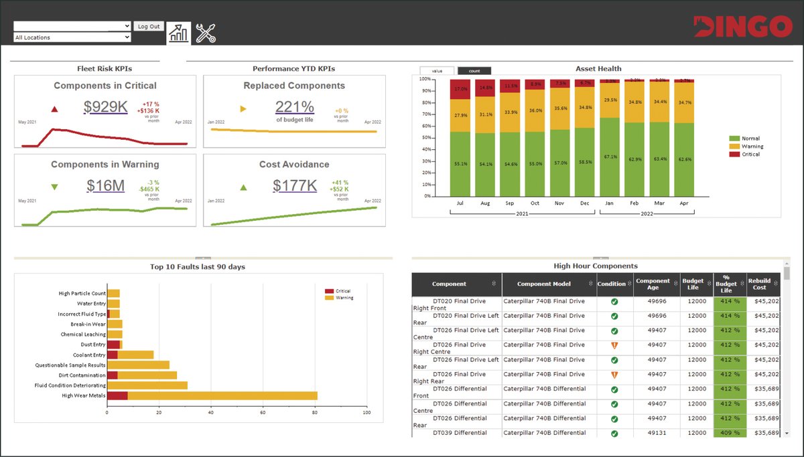Viewport: 804px width, 457px height.
Task: Collapse the Top 10 Faults panel handle
Action: (x=202, y=258)
